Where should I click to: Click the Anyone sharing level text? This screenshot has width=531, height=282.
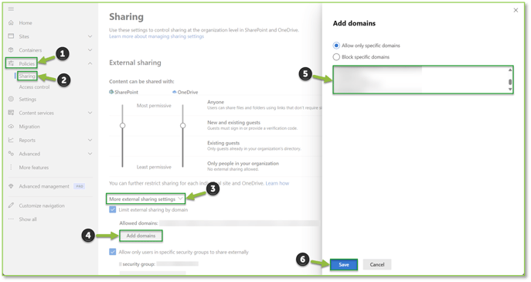(216, 102)
